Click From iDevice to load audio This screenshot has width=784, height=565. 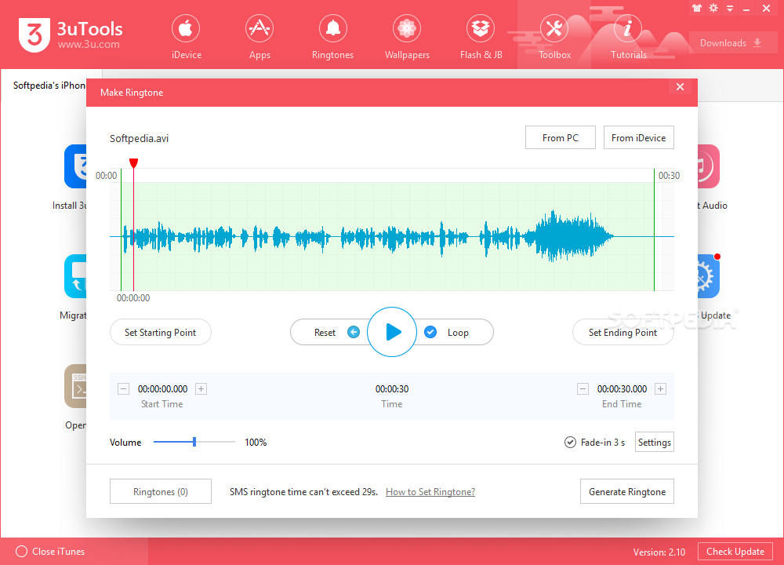coord(638,137)
